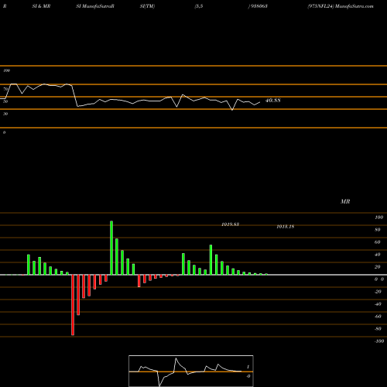
Task: Click the MACD axis label -20
Action: [x=378, y=292]
